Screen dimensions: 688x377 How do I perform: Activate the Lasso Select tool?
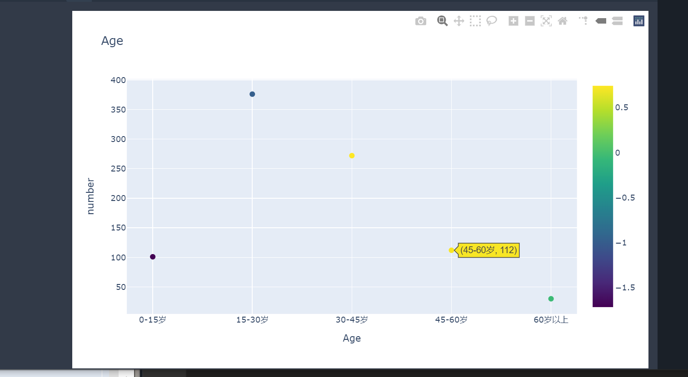(491, 21)
